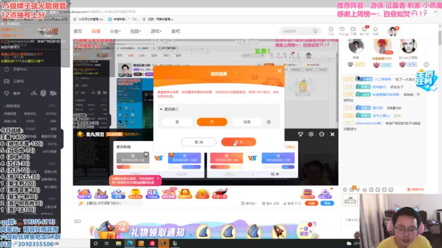
Task: Click the Cortana circle on the taskbar
Action: pos(96,244)
